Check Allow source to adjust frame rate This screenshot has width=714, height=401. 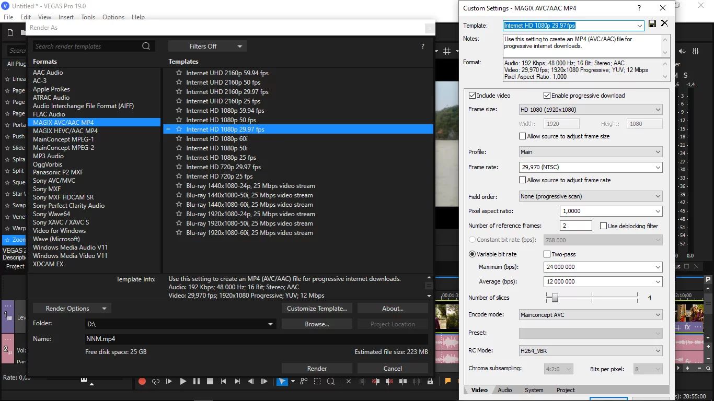[523, 180]
